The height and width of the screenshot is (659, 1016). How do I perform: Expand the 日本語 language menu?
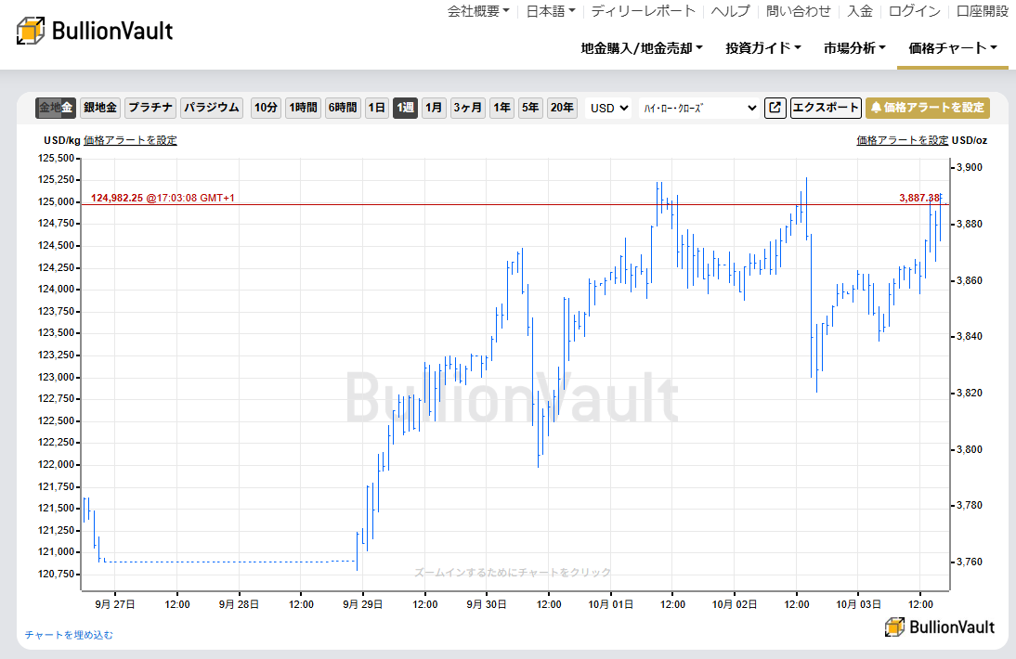[551, 11]
